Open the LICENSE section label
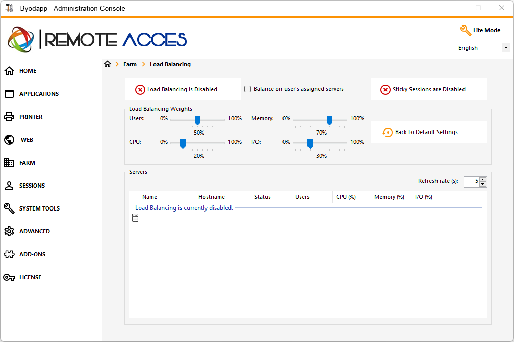Screen dimensions: 514x342 tap(31, 277)
